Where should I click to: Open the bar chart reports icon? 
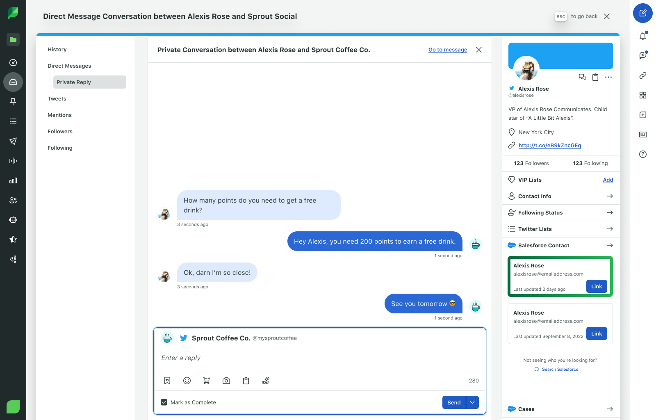point(13,180)
